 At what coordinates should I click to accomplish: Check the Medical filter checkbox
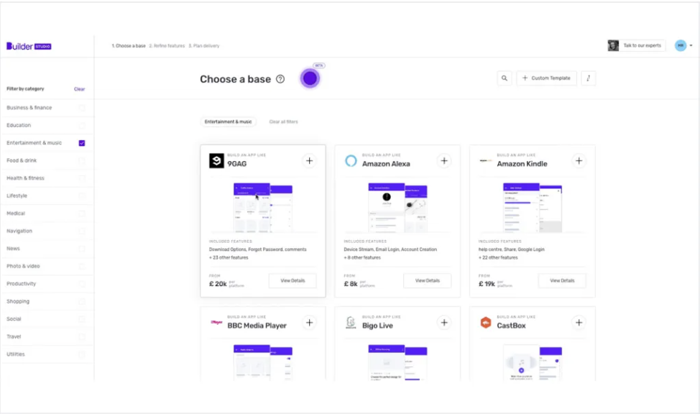pyautogui.click(x=82, y=213)
